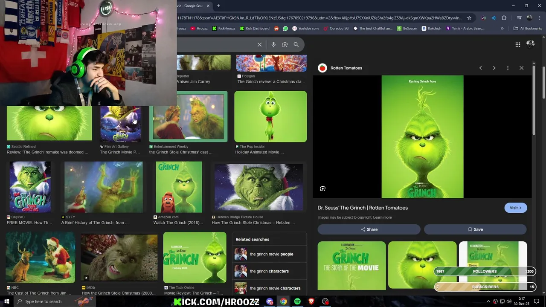Open WhatsApp bookmark icon

coord(285,29)
